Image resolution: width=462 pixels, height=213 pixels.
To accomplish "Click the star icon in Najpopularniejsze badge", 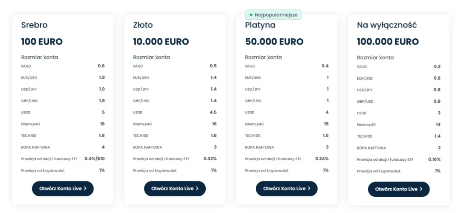I will pos(251,15).
